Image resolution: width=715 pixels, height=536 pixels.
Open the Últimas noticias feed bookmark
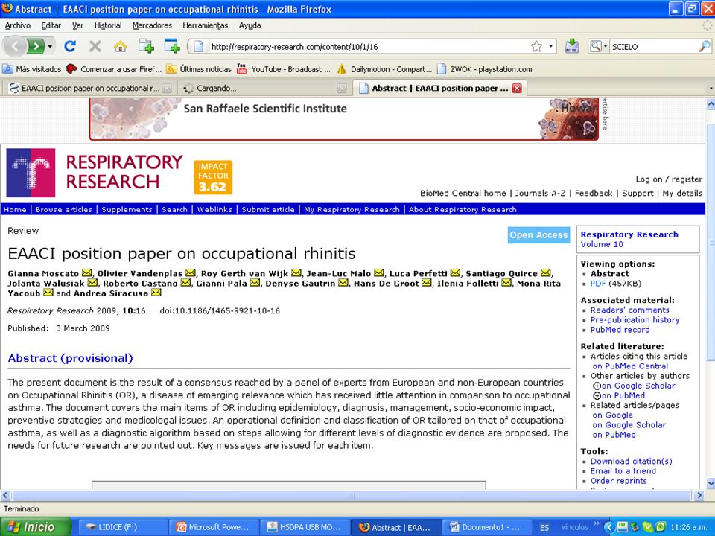[x=199, y=69]
